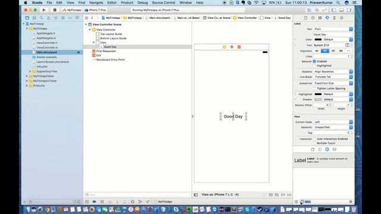Run the app with the Play button

click(x=43, y=10)
